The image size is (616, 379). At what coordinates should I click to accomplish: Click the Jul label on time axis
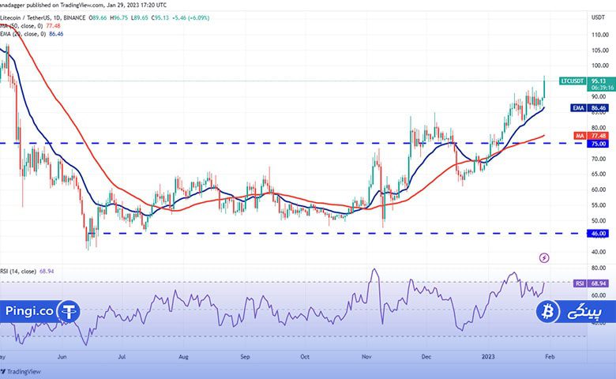click(x=122, y=357)
